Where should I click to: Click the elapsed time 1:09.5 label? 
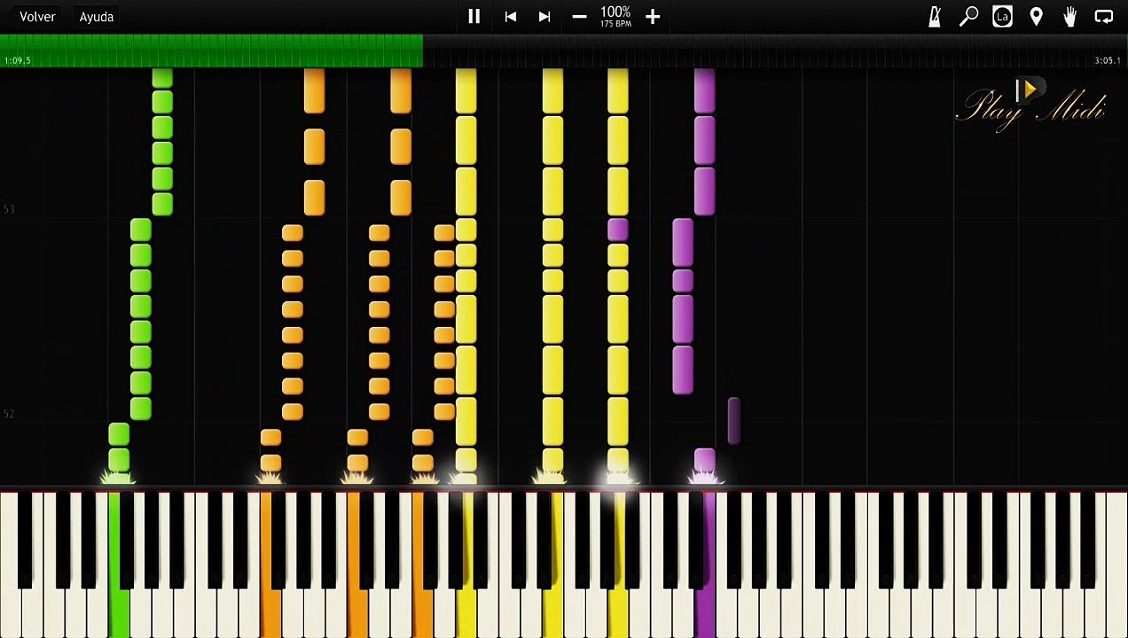pyautogui.click(x=17, y=60)
